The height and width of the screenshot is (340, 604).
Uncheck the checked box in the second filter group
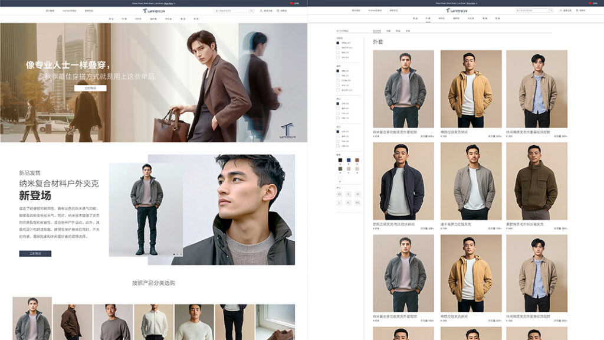click(x=338, y=71)
